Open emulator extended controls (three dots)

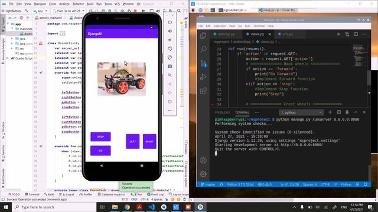[170, 111]
